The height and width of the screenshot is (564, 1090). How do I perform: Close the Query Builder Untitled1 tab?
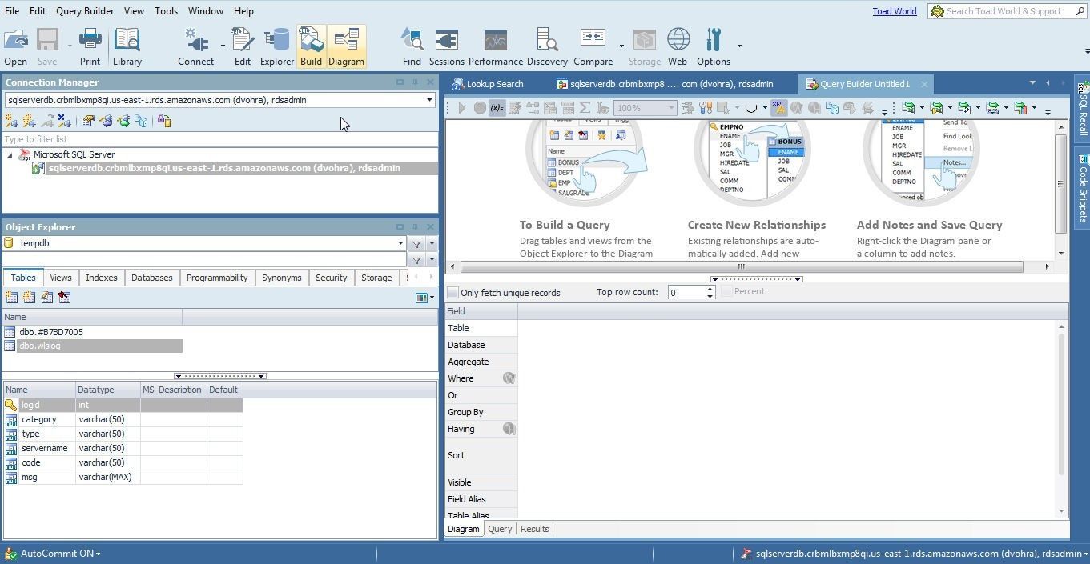(x=924, y=84)
